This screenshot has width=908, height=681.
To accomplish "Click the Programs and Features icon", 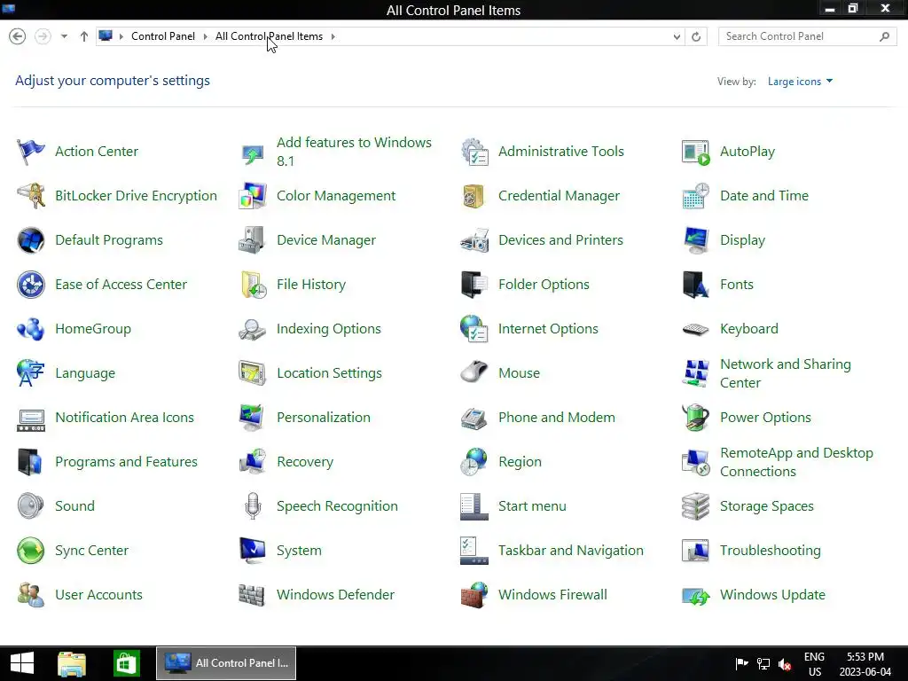I will 31,461.
